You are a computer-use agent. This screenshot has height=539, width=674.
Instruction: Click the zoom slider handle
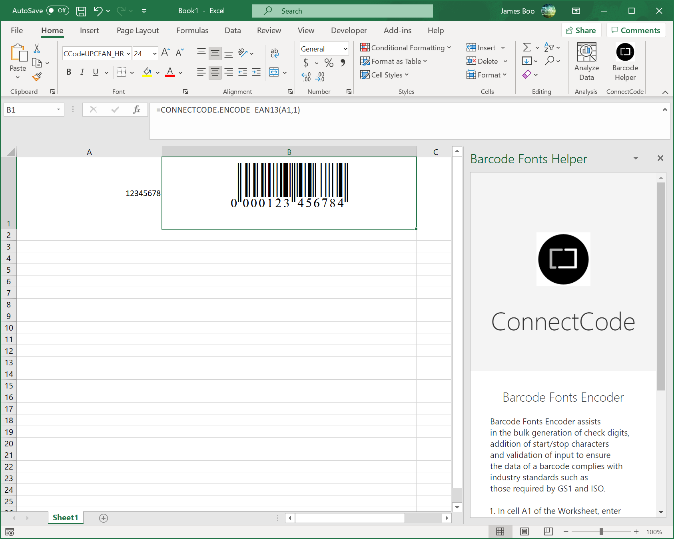click(x=601, y=532)
